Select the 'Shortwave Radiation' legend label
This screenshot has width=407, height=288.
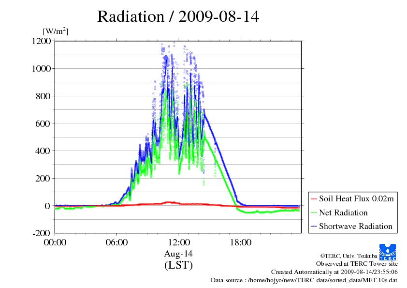[356, 226]
